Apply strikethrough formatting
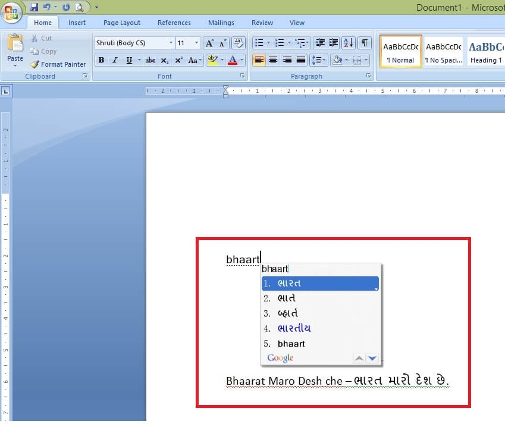The height and width of the screenshot is (427, 505). tap(150, 60)
